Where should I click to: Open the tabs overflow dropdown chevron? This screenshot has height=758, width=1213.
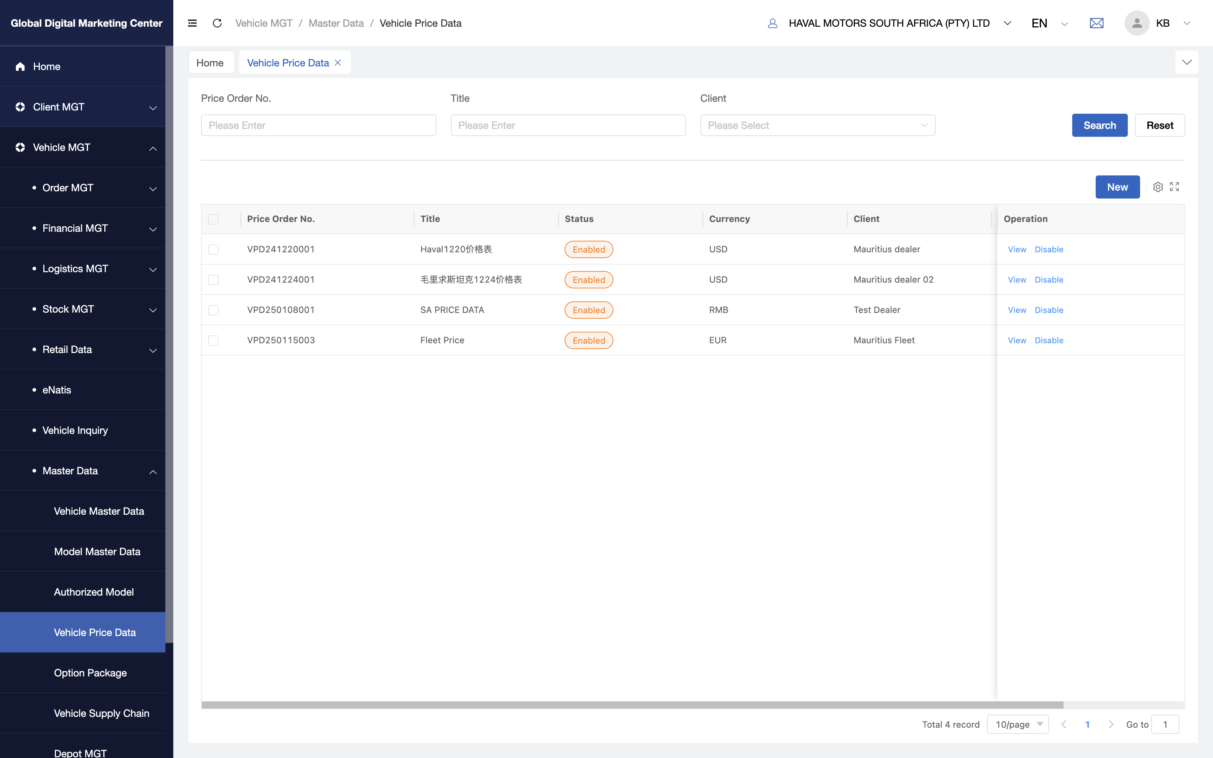tap(1186, 62)
